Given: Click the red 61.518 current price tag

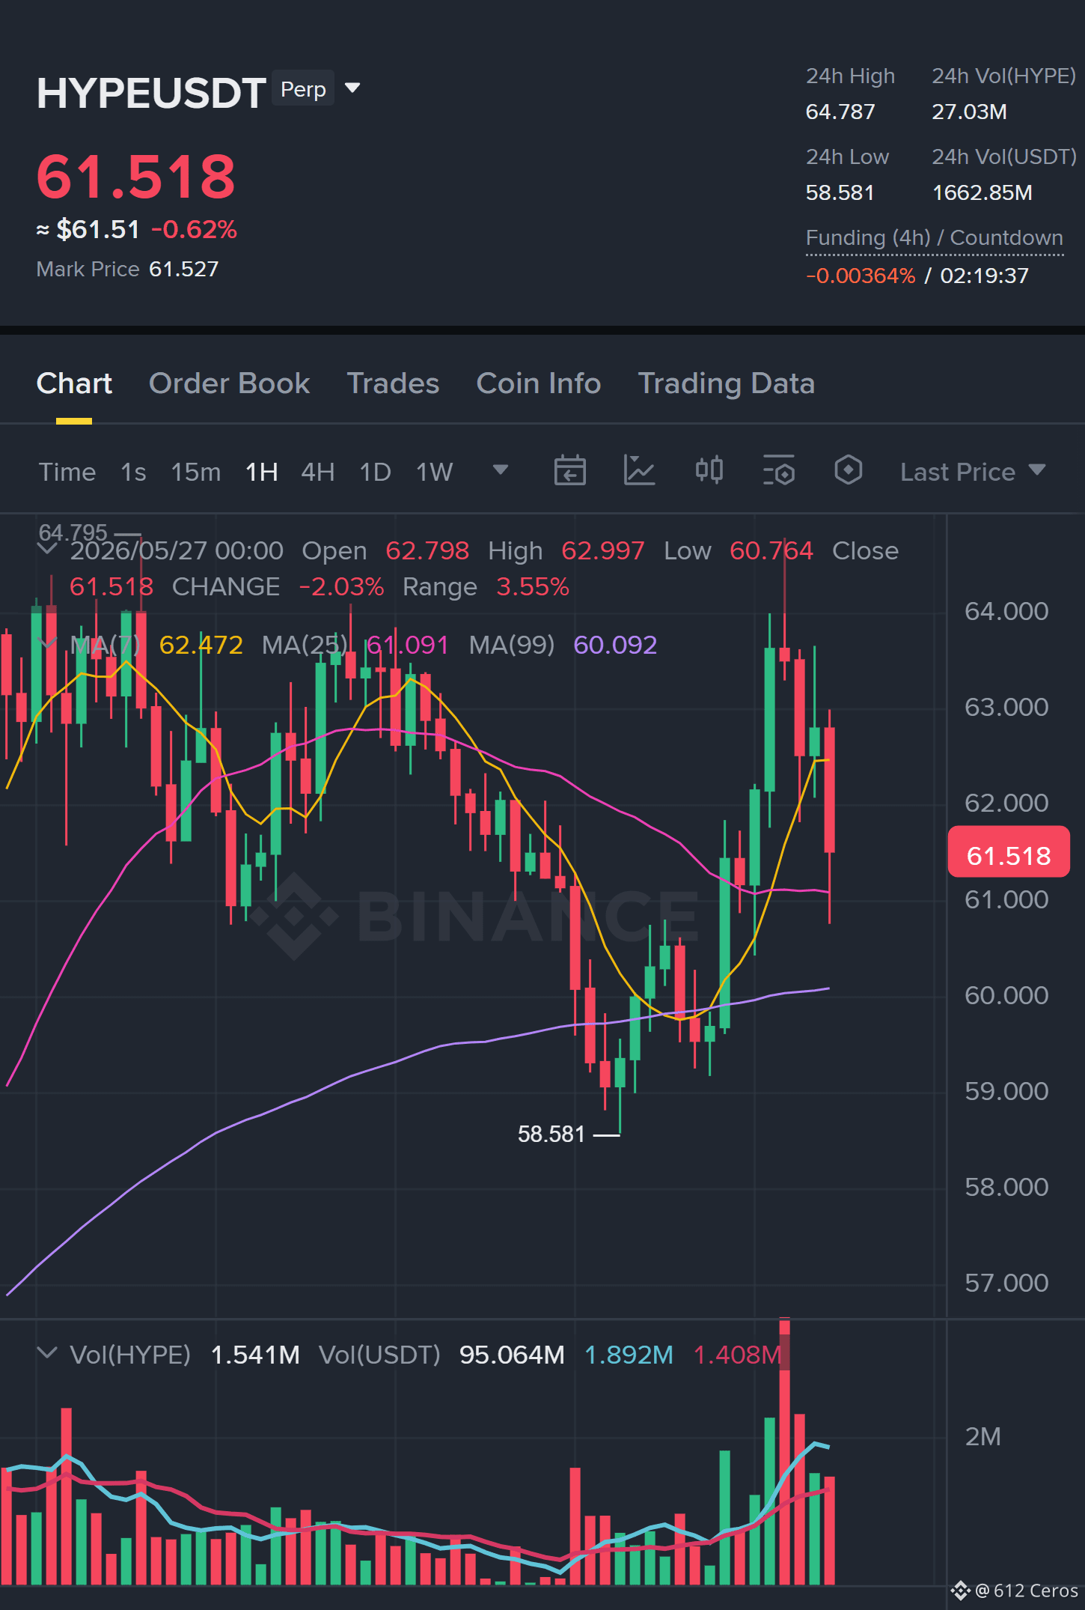Looking at the screenshot, I should click(x=1008, y=854).
